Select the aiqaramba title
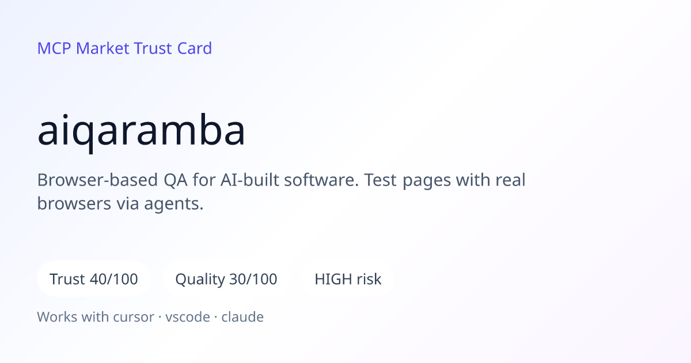The height and width of the screenshot is (363, 691). pyautogui.click(x=141, y=131)
